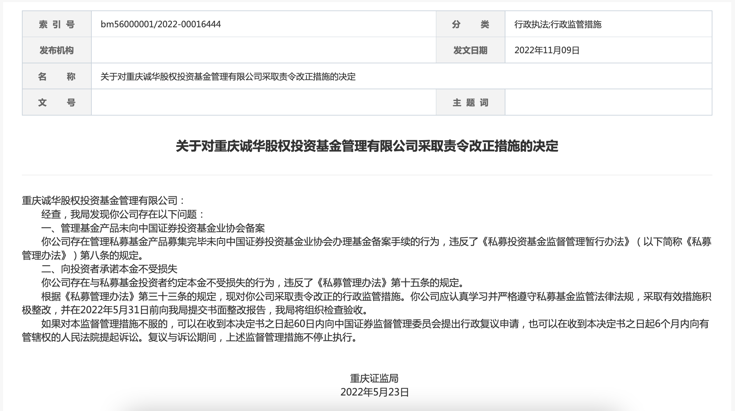
Task: Click the 发文日期 label cell
Action: 470,50
